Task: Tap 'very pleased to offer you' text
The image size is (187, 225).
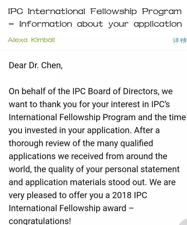Action: [56, 195]
